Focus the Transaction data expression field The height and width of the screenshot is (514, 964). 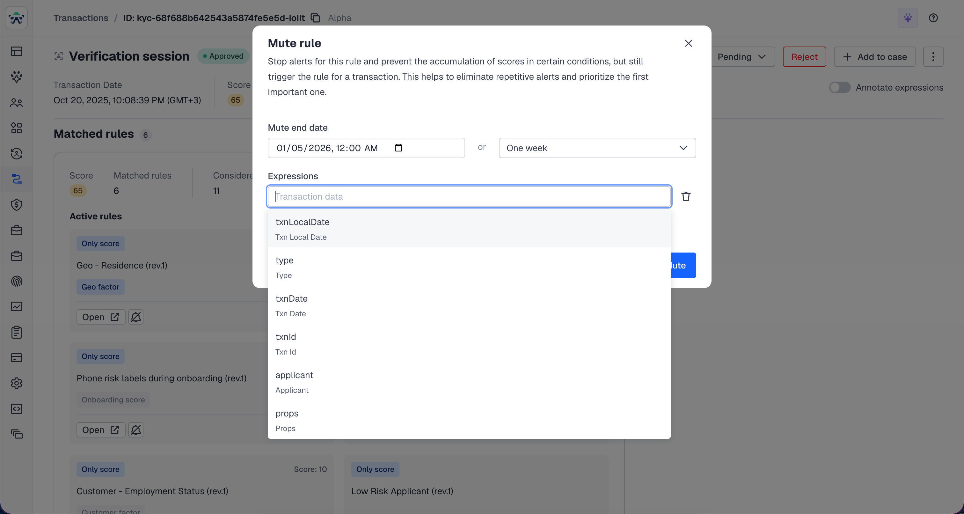(469, 196)
